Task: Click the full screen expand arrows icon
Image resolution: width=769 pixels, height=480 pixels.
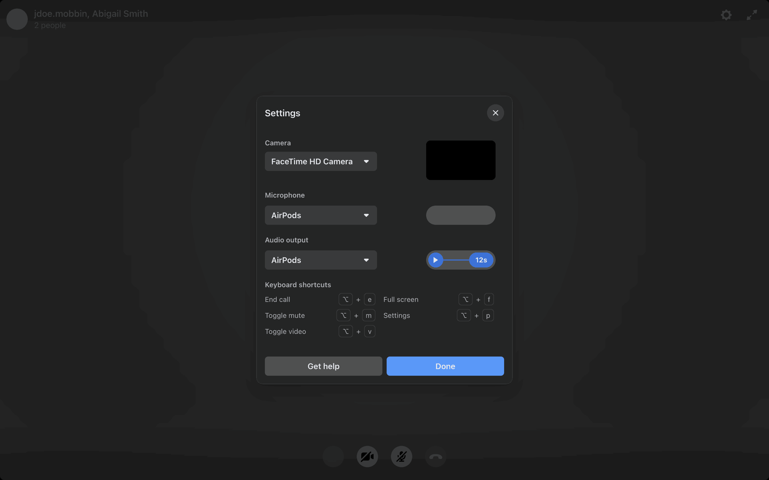Action: (752, 15)
